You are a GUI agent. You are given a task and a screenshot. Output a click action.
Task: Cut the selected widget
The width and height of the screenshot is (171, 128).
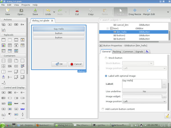(x=77, y=12)
